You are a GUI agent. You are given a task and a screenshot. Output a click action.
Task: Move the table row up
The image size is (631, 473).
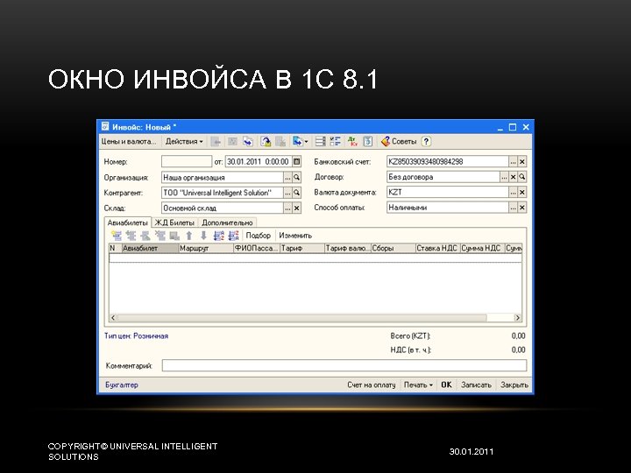pos(189,236)
